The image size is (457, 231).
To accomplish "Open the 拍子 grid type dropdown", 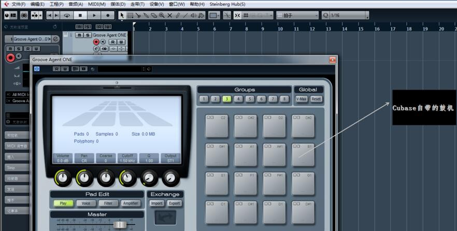I will pos(297,16).
